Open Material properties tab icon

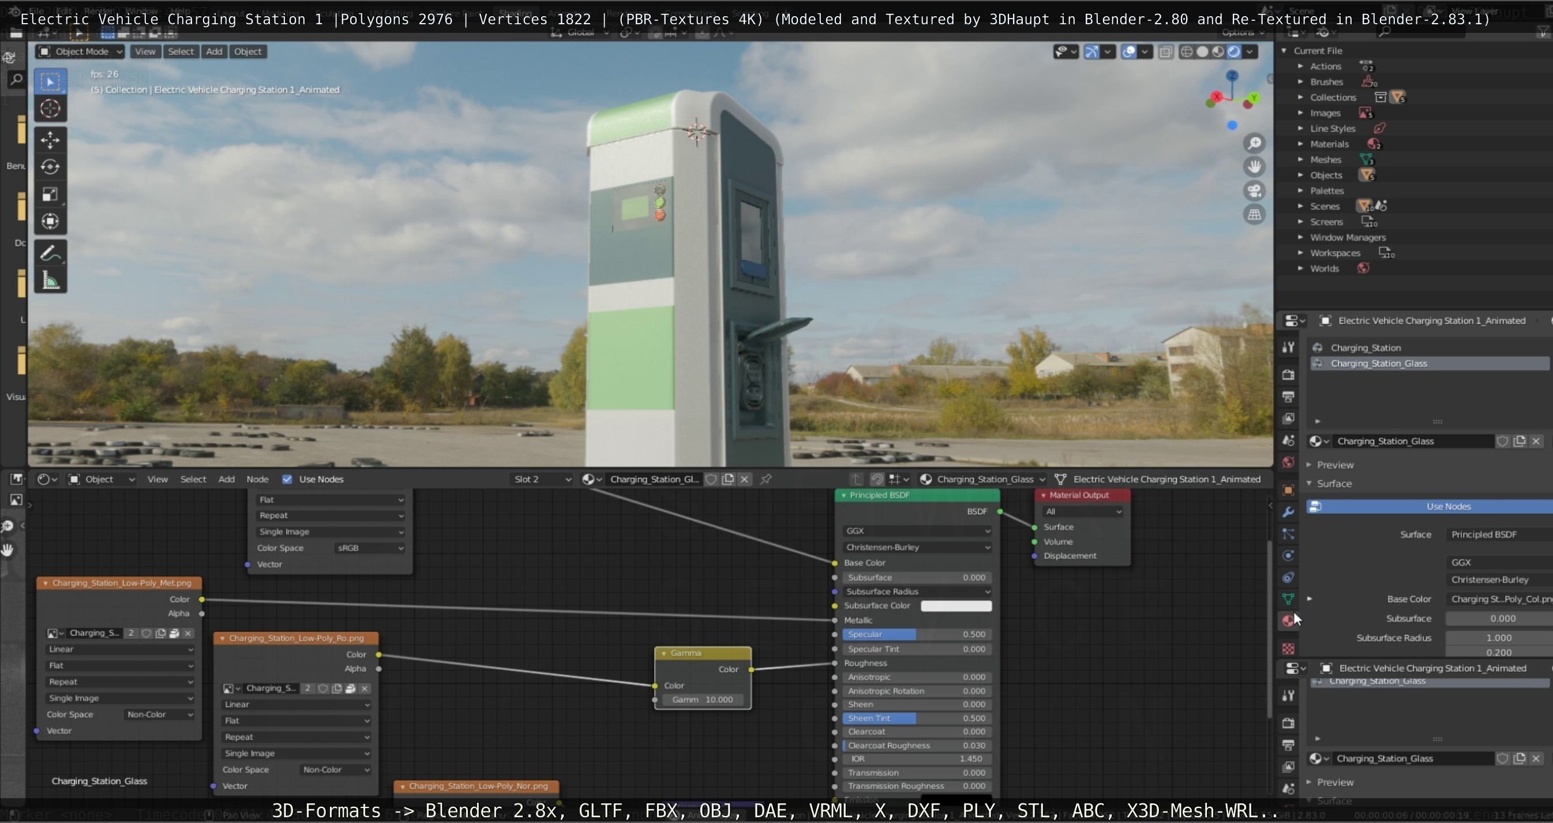(1288, 620)
